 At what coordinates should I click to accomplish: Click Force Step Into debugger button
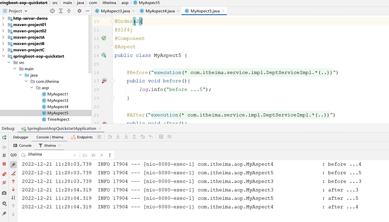pos(126,137)
